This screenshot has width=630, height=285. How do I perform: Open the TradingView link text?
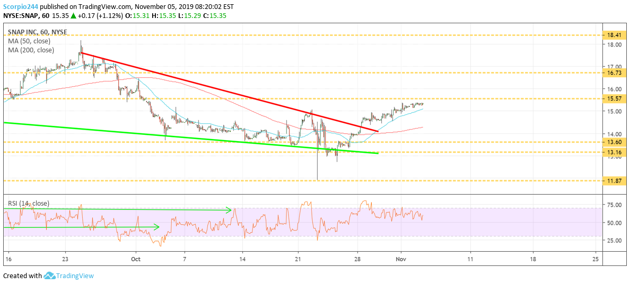click(74, 276)
